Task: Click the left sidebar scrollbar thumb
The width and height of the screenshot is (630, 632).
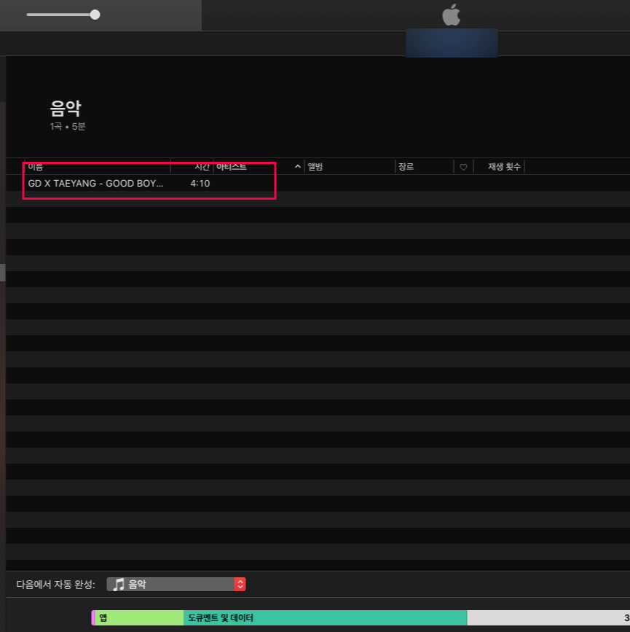Action: coord(2,273)
